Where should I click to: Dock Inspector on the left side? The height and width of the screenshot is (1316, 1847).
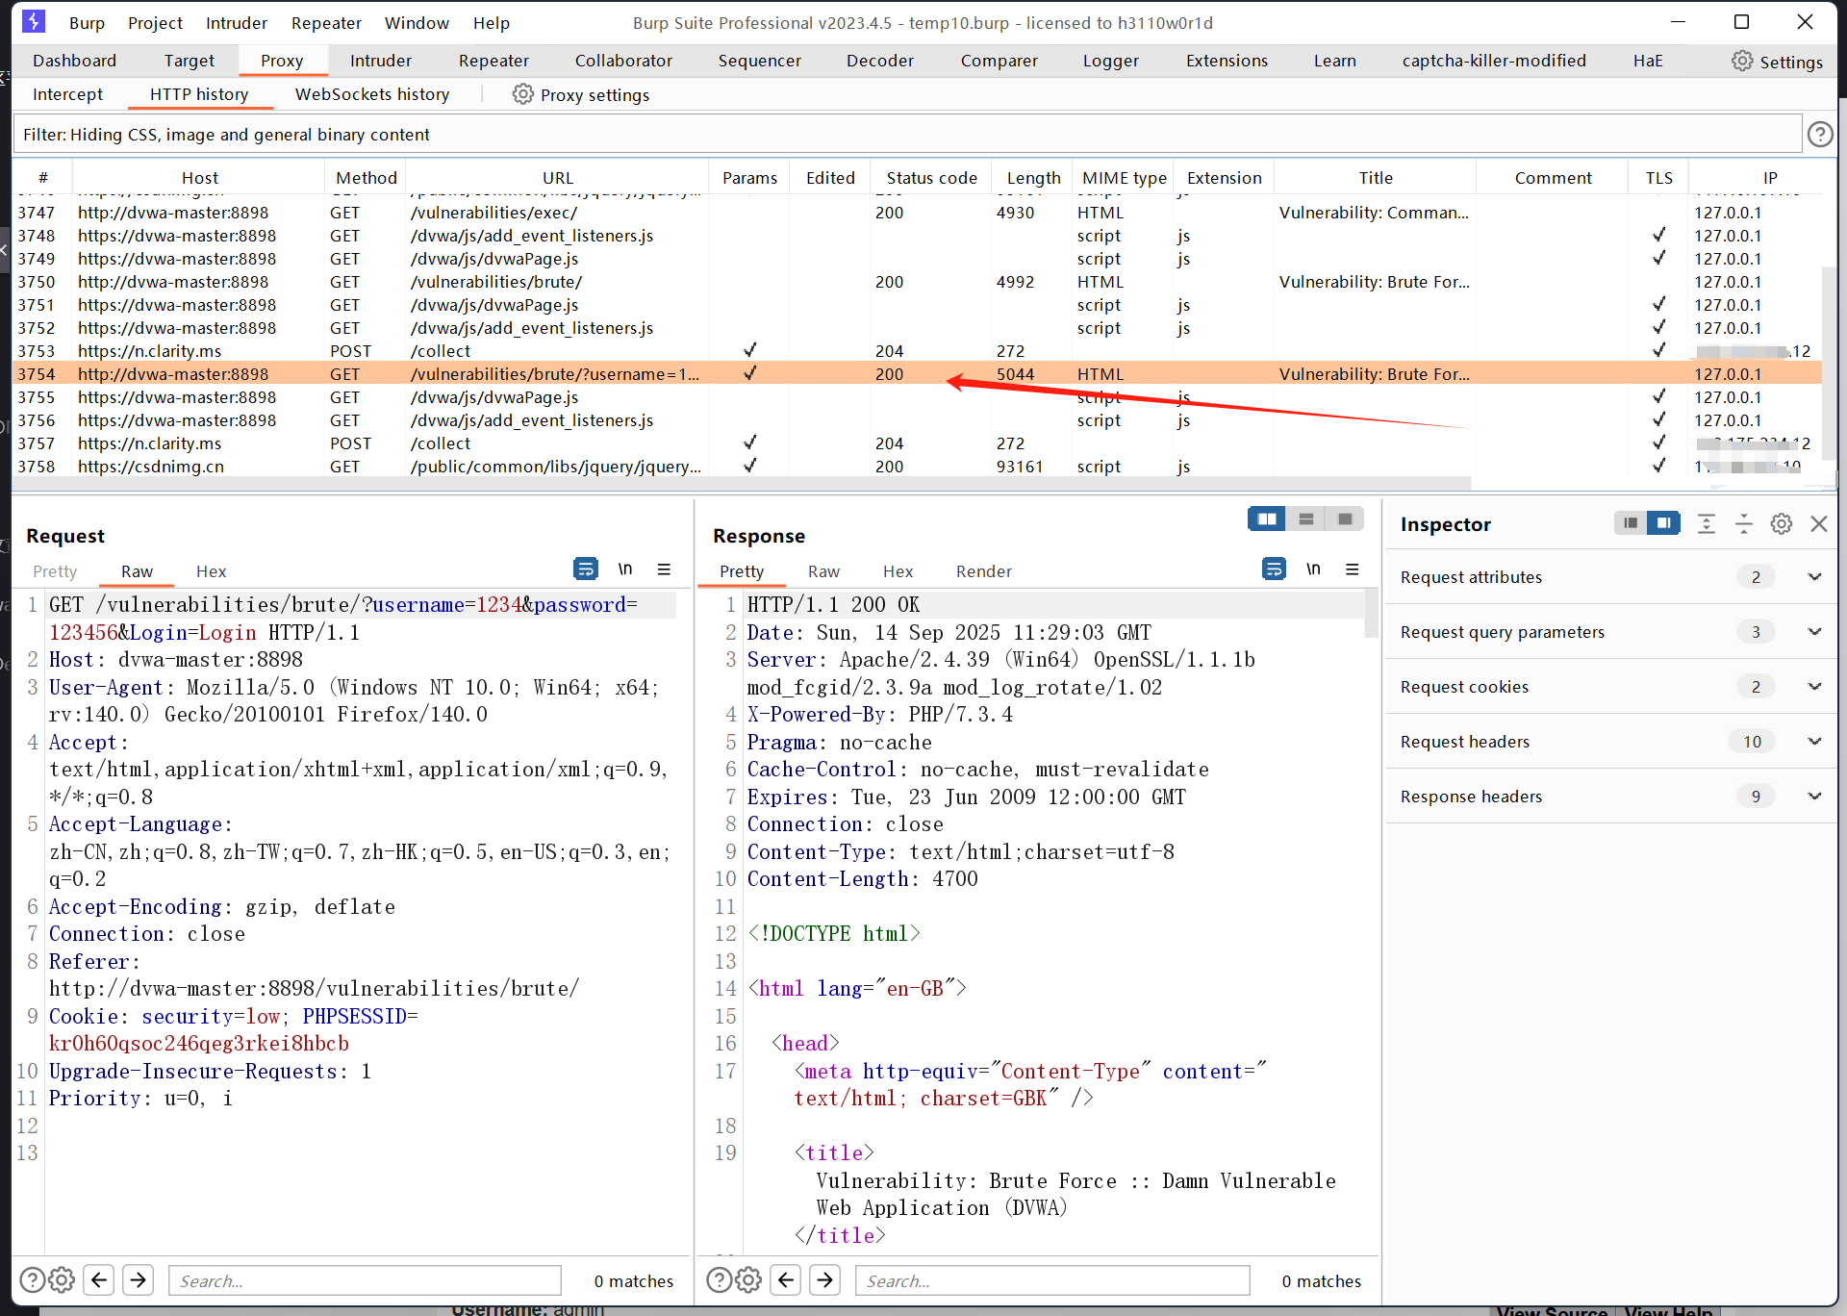tap(1630, 523)
